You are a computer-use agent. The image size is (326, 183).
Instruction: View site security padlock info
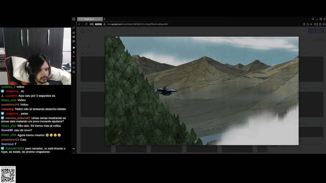tap(104, 24)
